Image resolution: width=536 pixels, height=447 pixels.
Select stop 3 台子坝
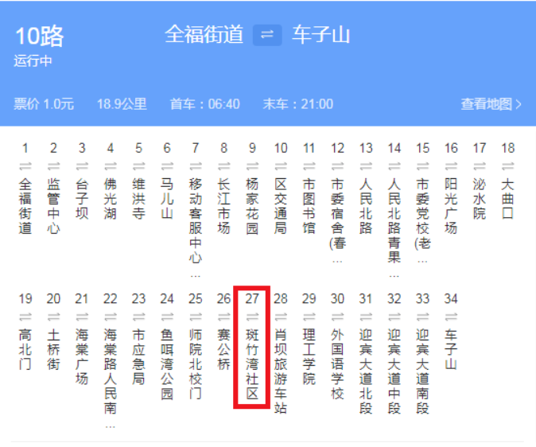(82, 199)
